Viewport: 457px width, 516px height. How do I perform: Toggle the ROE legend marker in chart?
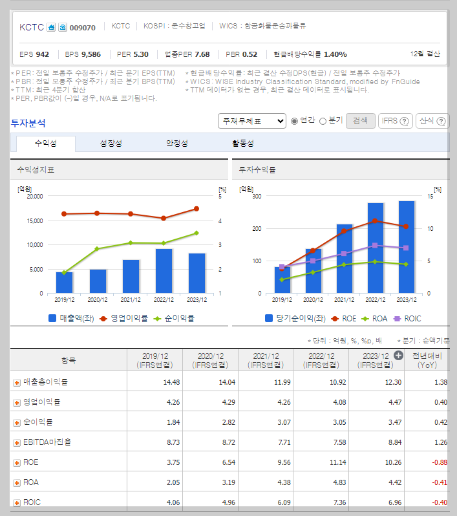point(335,319)
